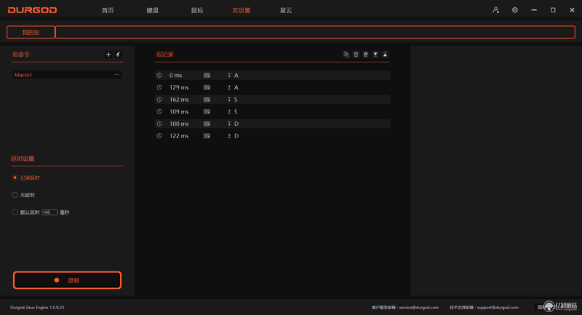Click the keyboard icon in the 129 ms row
Viewport: 582px width, 315px height.
[207, 87]
